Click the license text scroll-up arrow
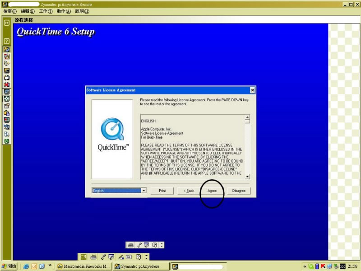Viewport: 361px width, 271px height. [247, 117]
